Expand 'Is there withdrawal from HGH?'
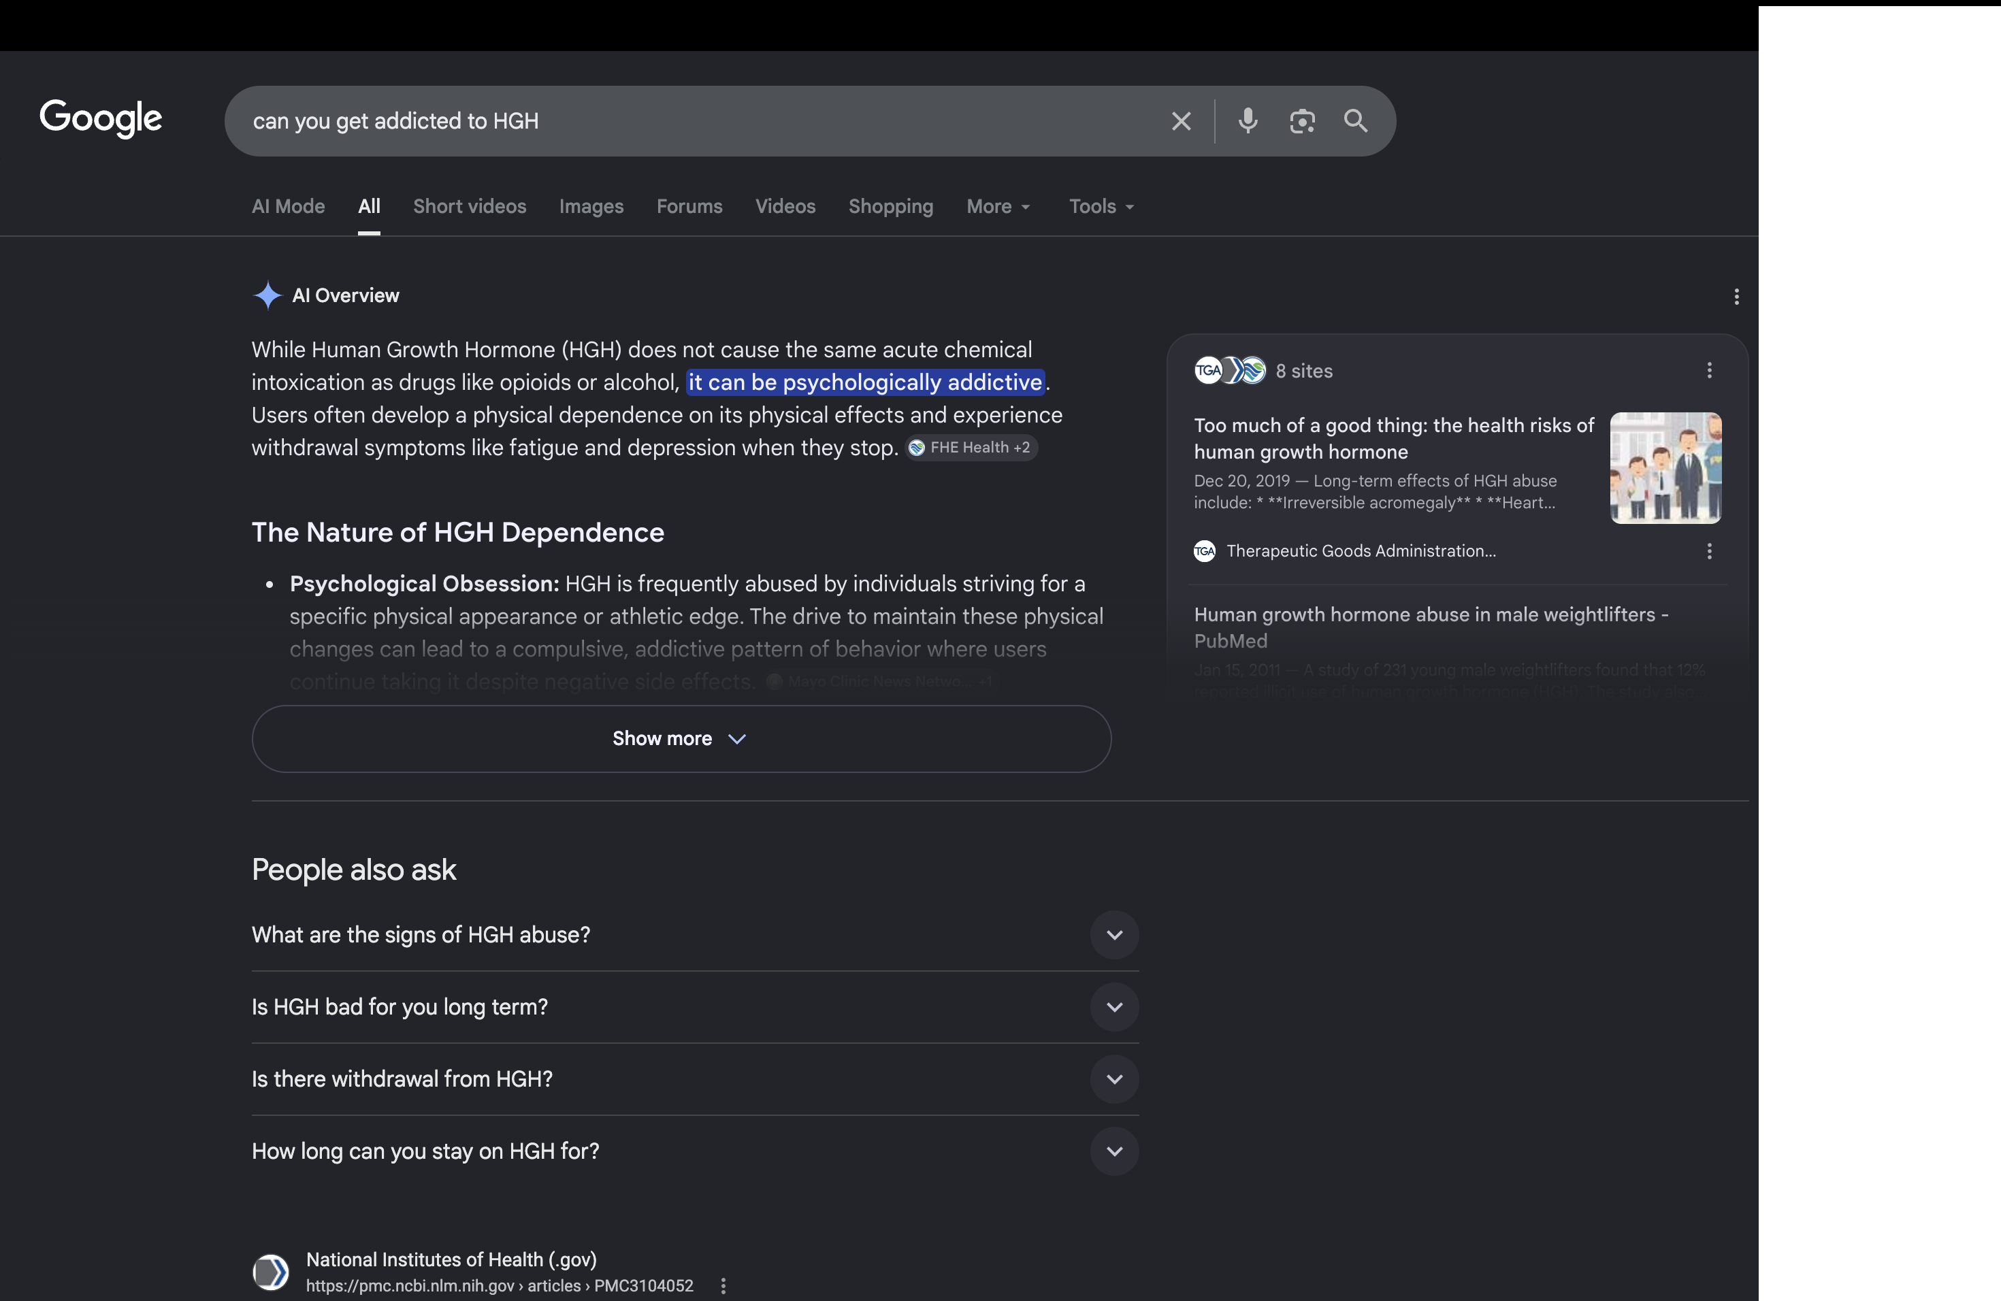Viewport: 2001px width, 1301px height. pos(696,1079)
